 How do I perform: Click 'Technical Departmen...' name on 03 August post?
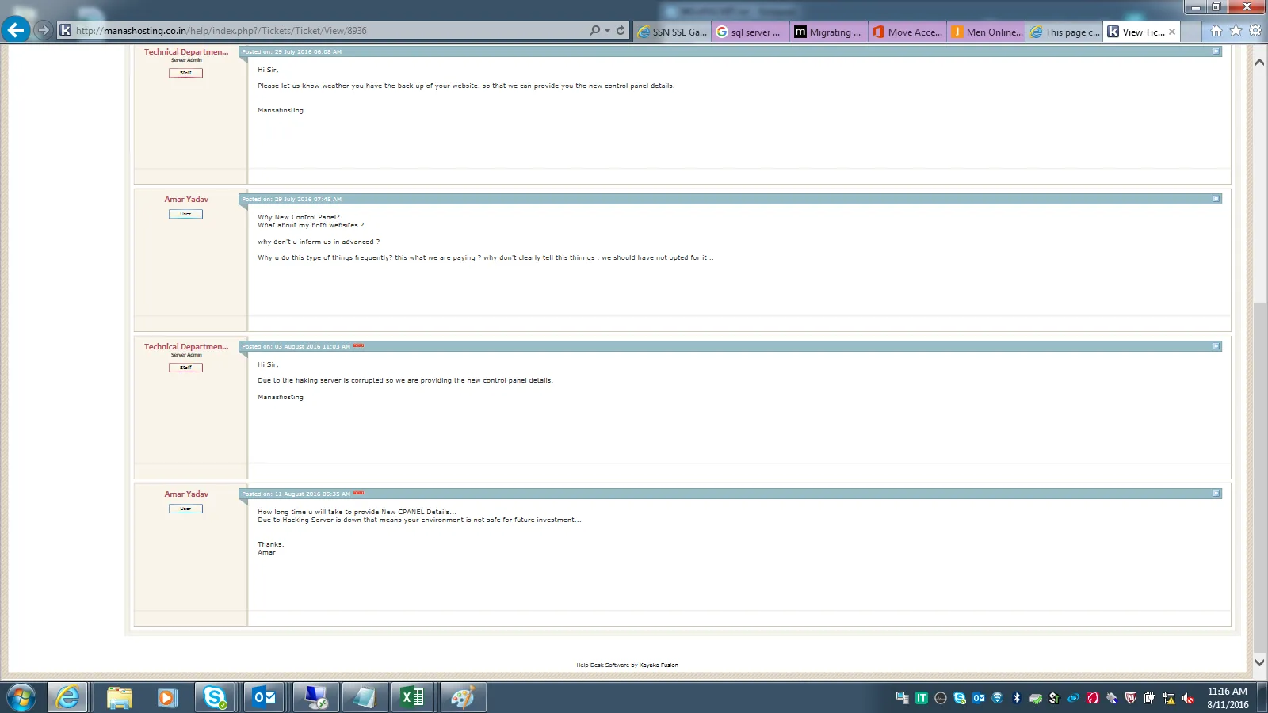coord(186,347)
